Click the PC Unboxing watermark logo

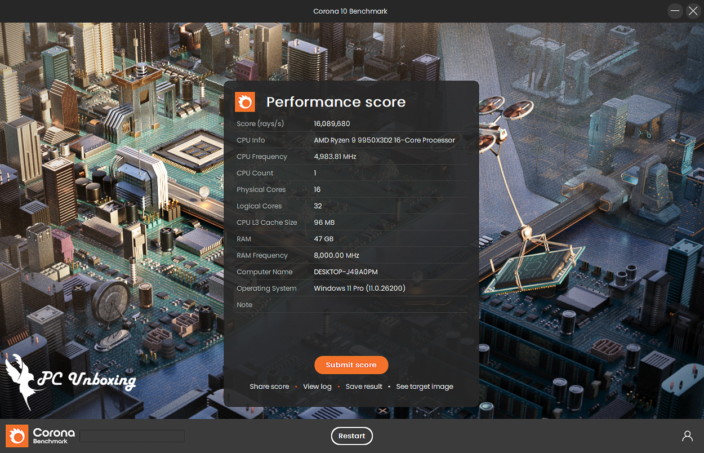(70, 380)
